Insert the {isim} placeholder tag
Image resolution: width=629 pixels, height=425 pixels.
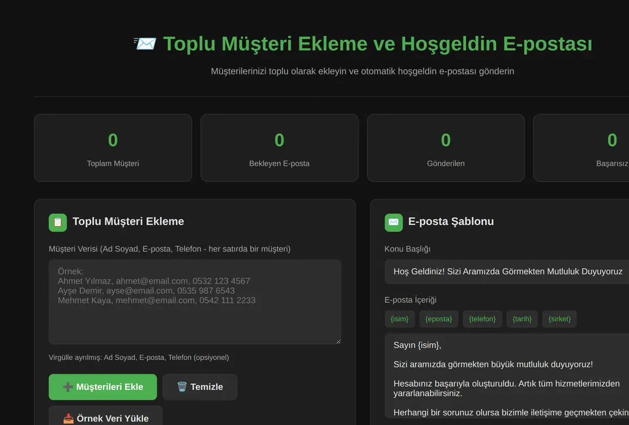click(400, 319)
